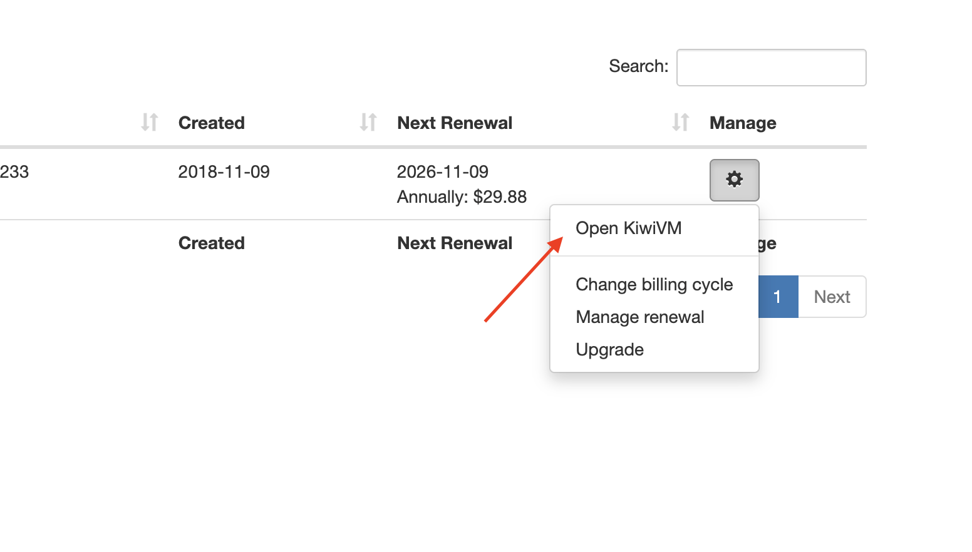Click page 1 pagination button
This screenshot has width=972, height=552.
tap(778, 297)
